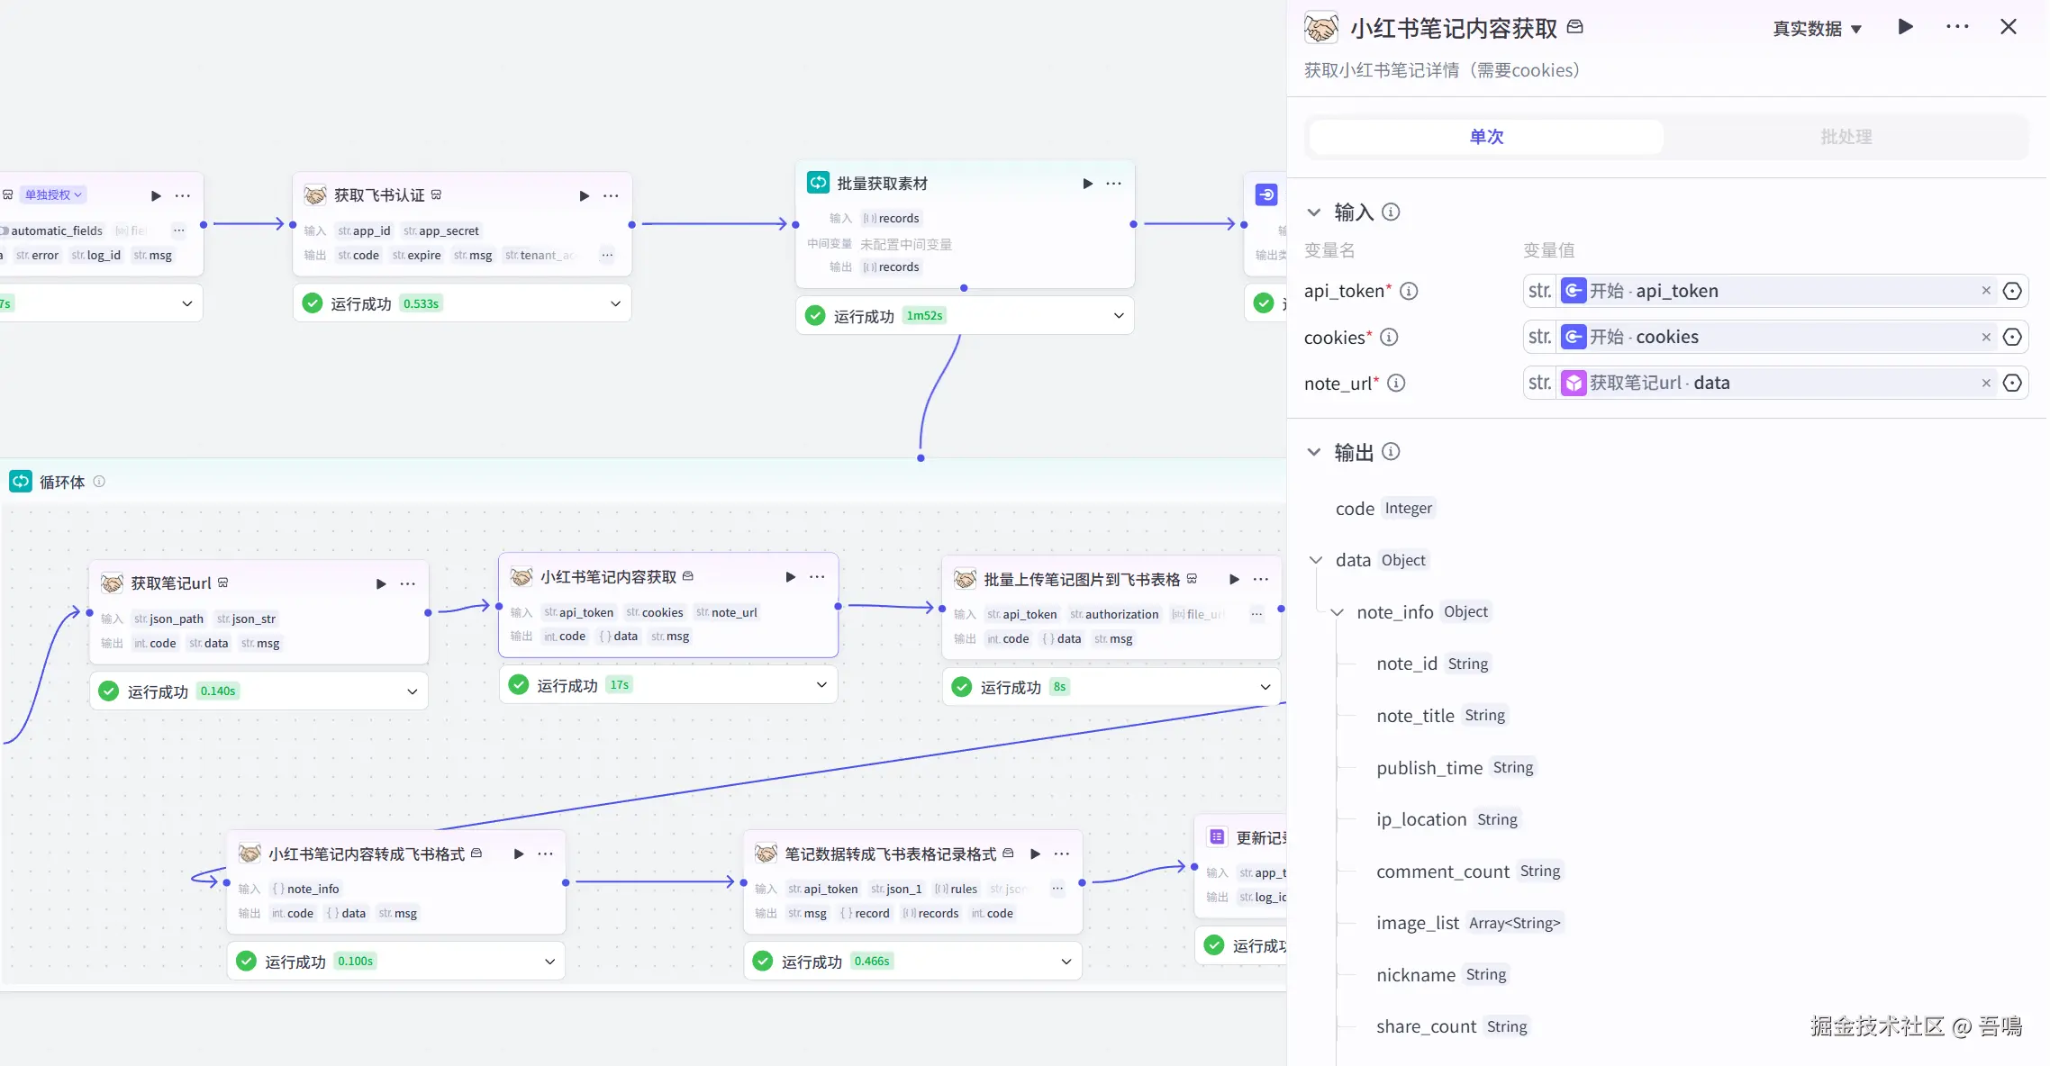Switch to 批处理 mode tab
This screenshot has height=1066, width=2050.
pos(1846,137)
